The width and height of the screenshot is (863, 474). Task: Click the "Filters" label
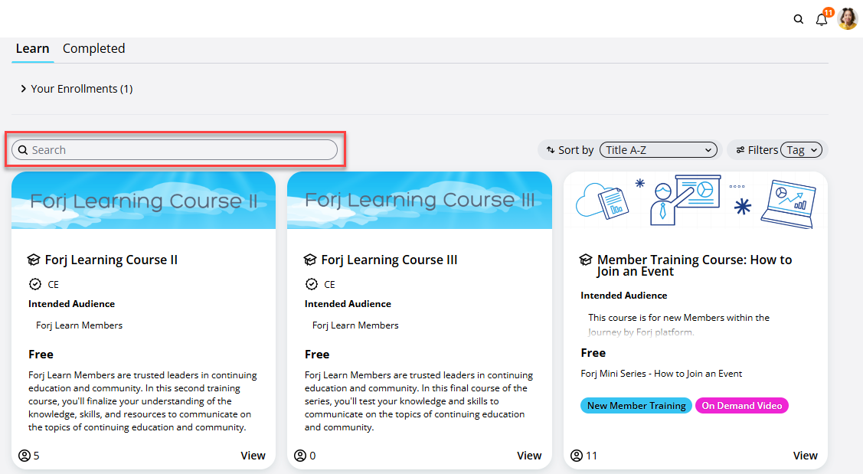click(x=763, y=150)
